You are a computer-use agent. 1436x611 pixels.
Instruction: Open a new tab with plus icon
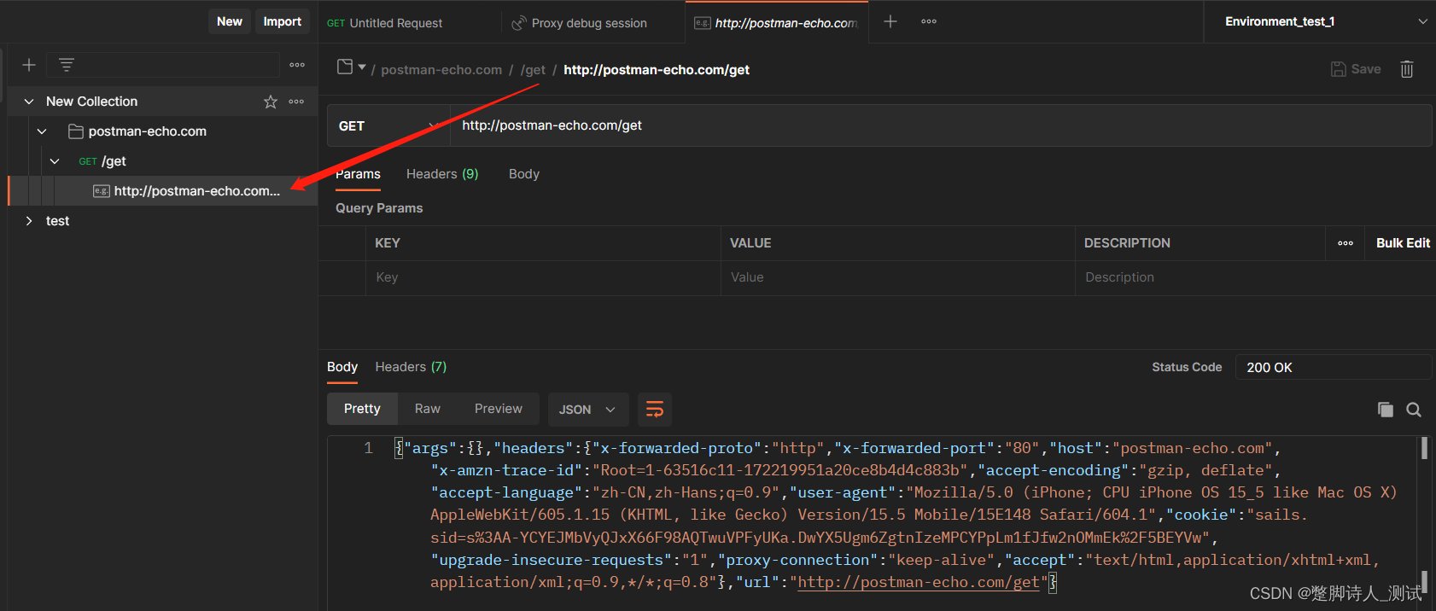890,21
